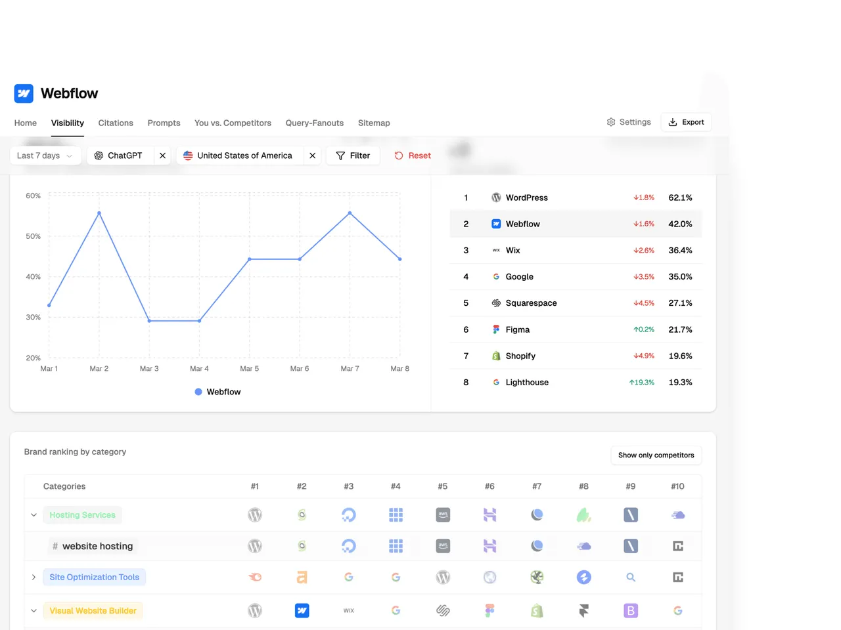Click AWS icon in website hosting row
This screenshot has height=630, width=841.
(443, 546)
